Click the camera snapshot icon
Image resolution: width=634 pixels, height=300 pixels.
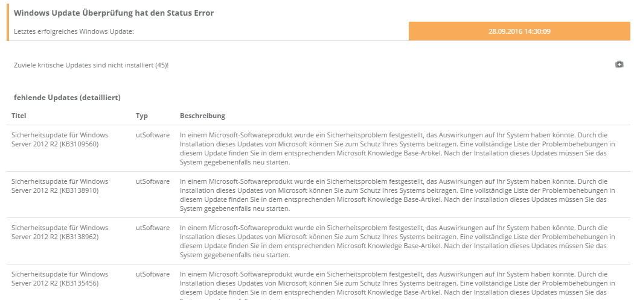point(619,64)
